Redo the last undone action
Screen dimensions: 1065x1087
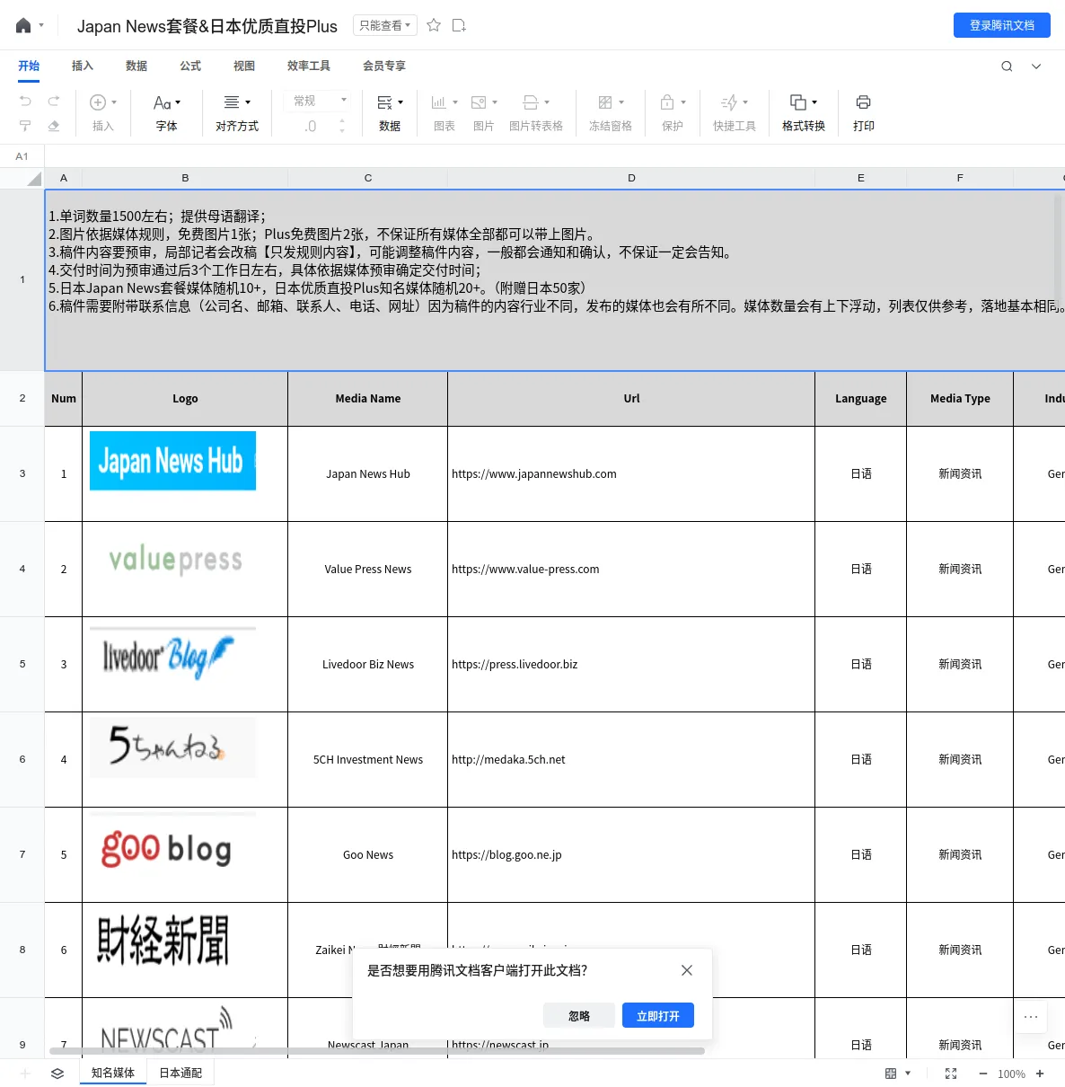(54, 102)
